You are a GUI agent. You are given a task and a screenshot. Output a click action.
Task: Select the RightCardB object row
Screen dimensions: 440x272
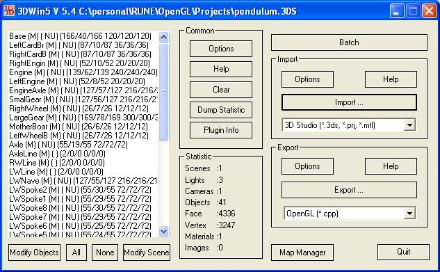tap(83, 54)
